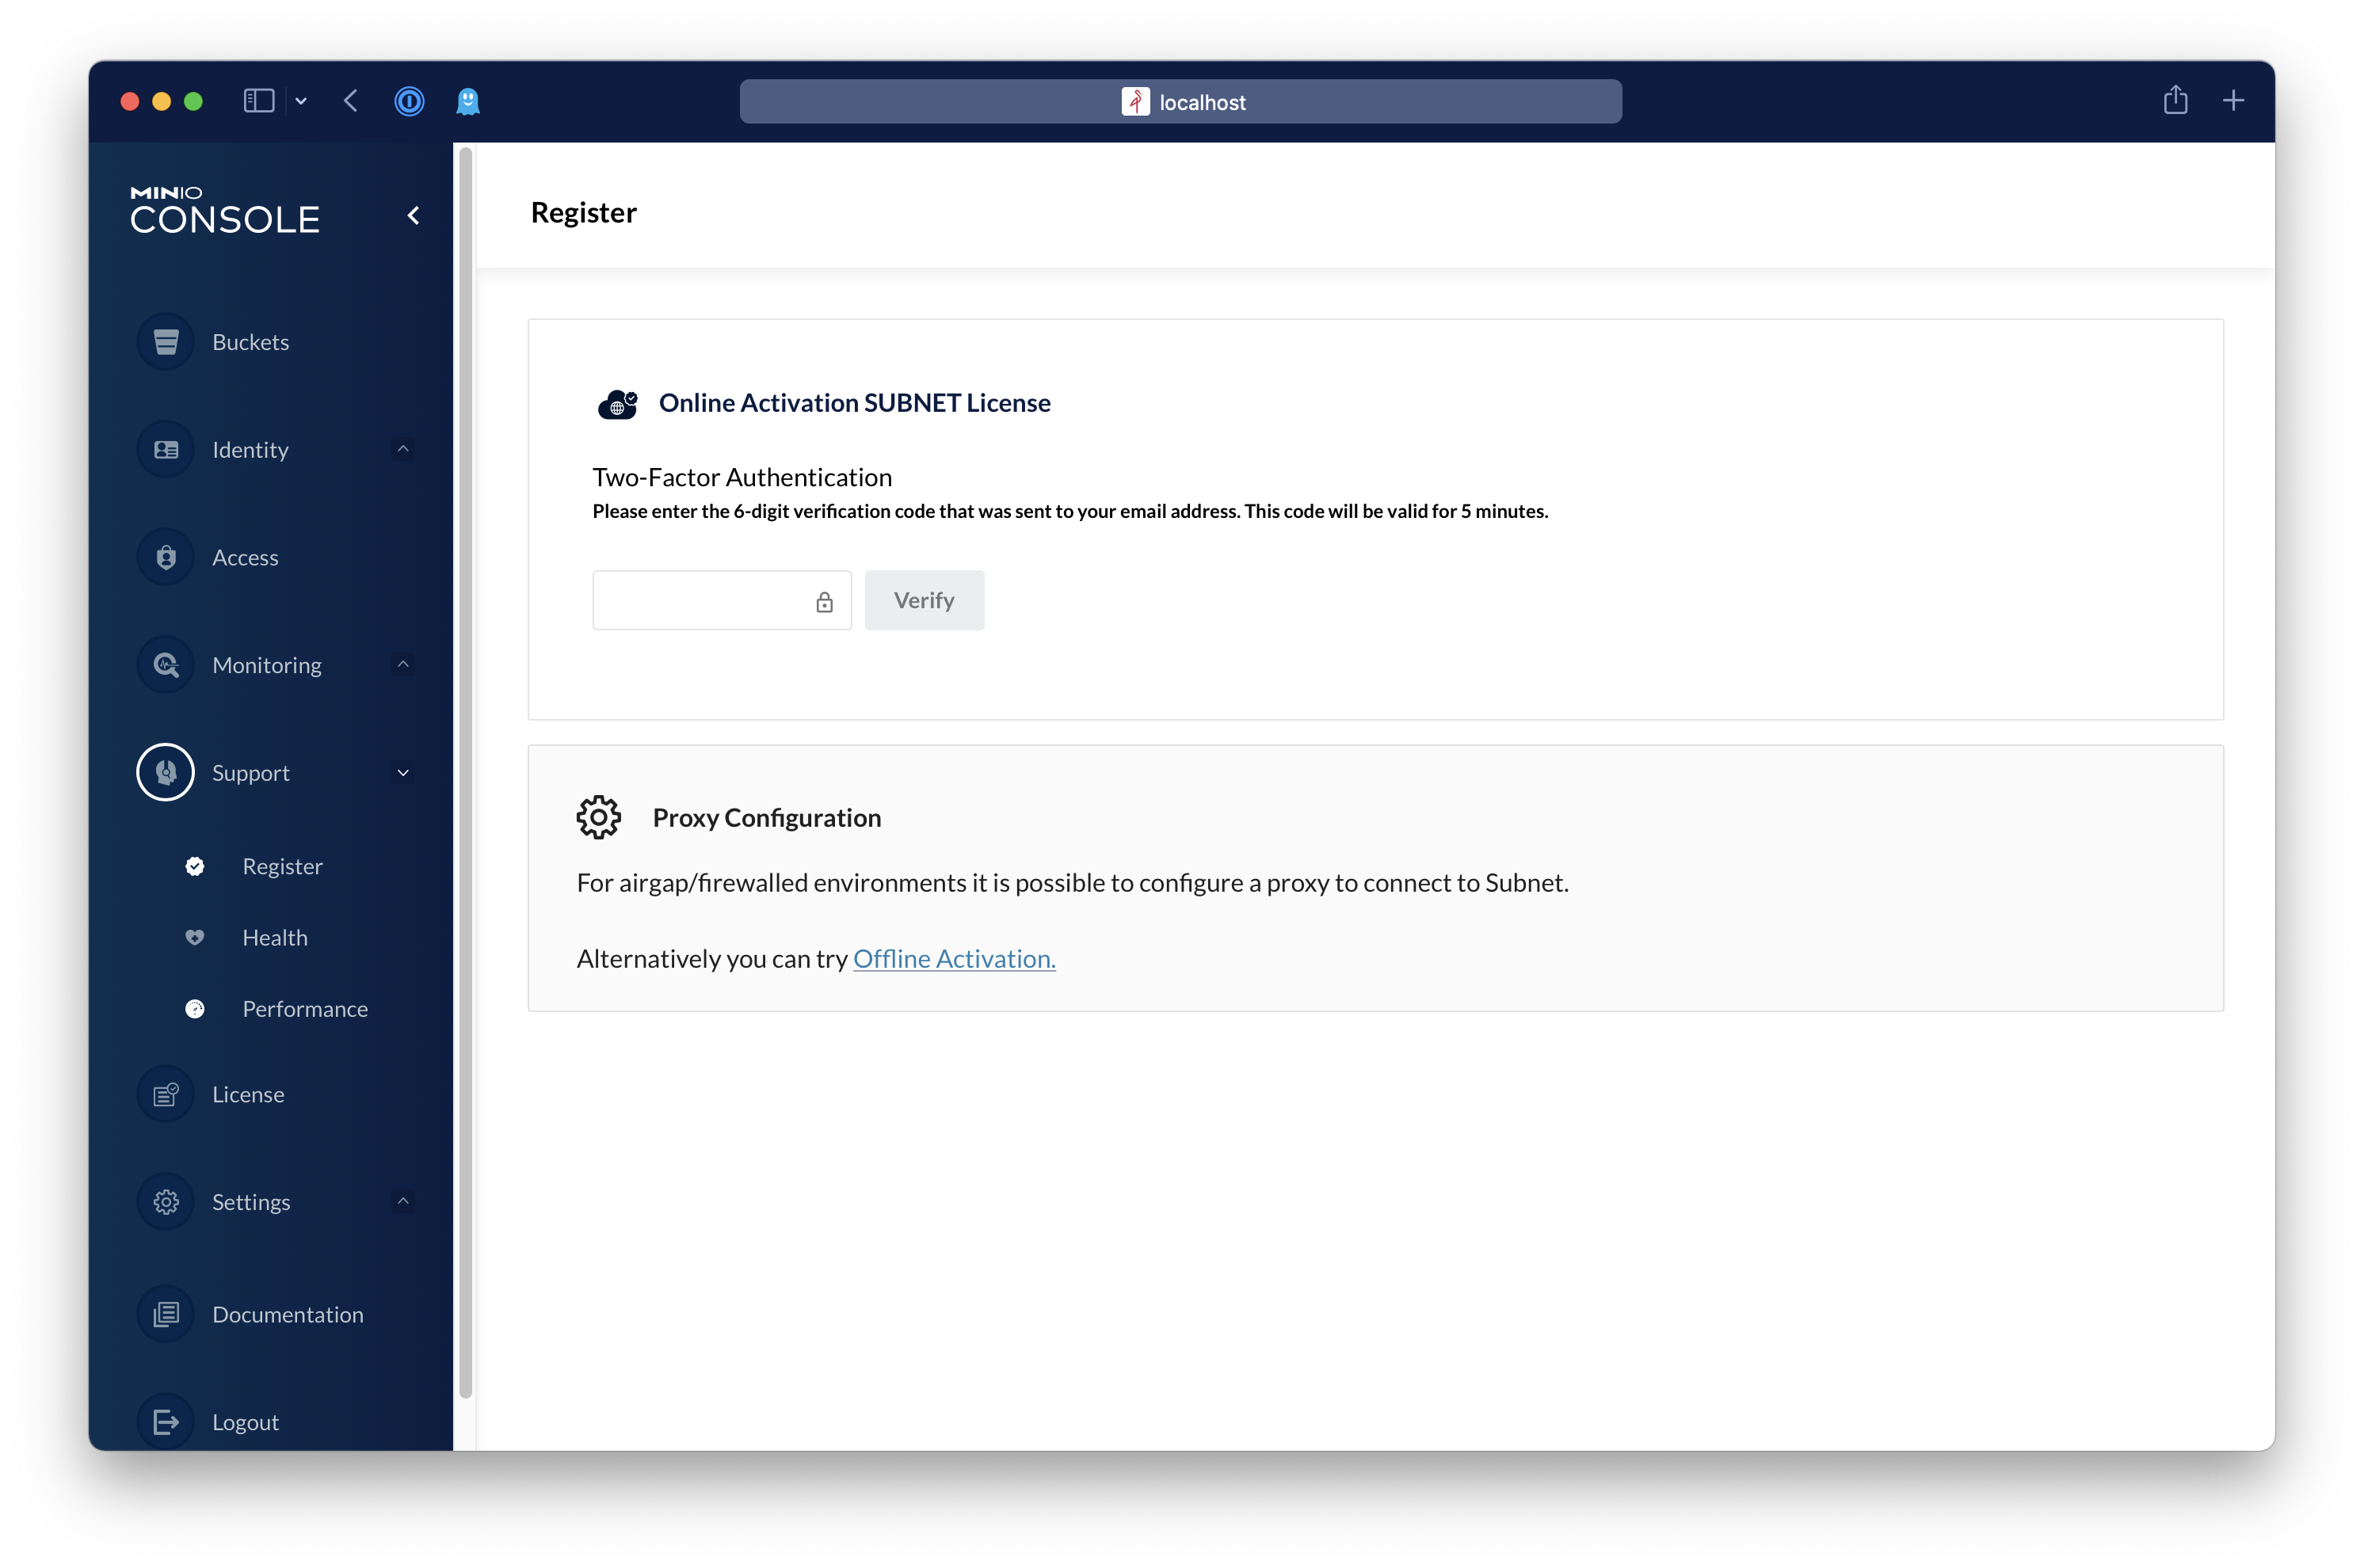Click the padlock icon in code field
This screenshot has height=1568, width=2364.
825,602
